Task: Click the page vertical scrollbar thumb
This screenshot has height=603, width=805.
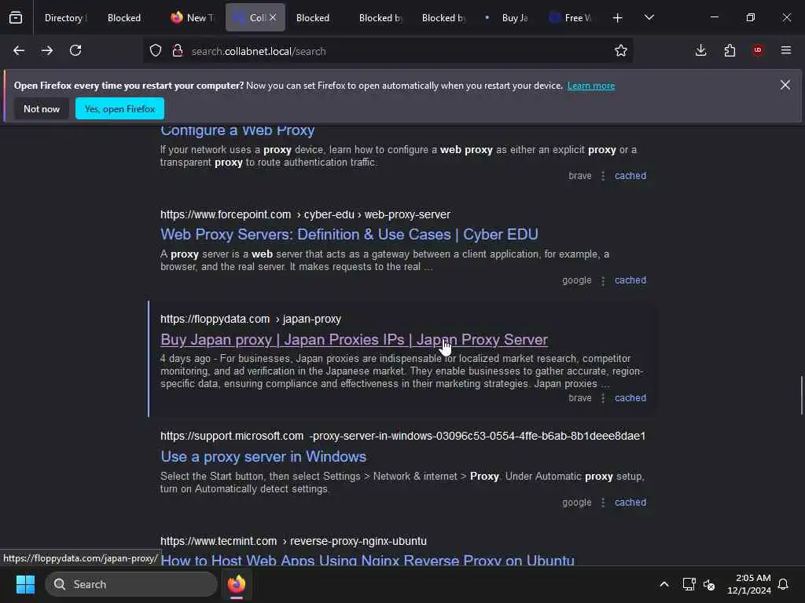Action: tap(801, 395)
